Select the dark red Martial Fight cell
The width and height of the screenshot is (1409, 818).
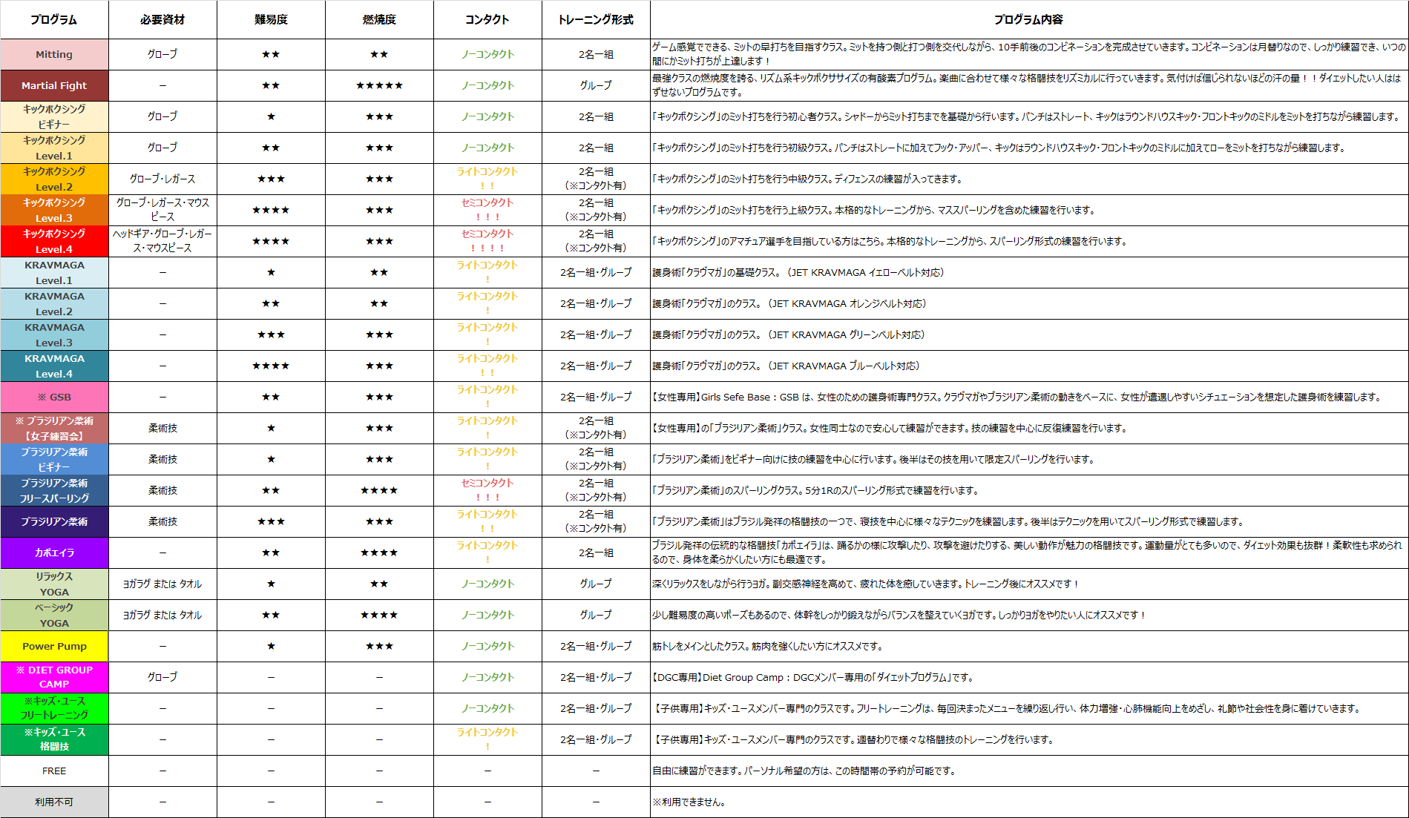point(54,85)
